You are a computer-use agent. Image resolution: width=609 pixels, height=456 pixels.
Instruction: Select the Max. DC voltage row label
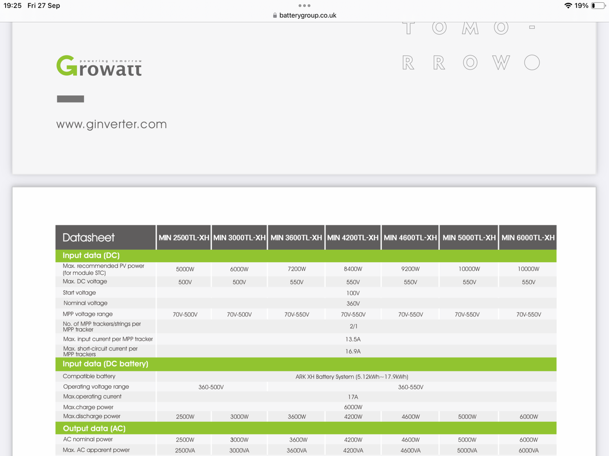point(84,282)
